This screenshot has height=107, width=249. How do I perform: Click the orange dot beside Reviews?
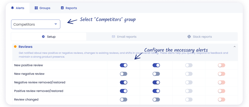(15, 47)
